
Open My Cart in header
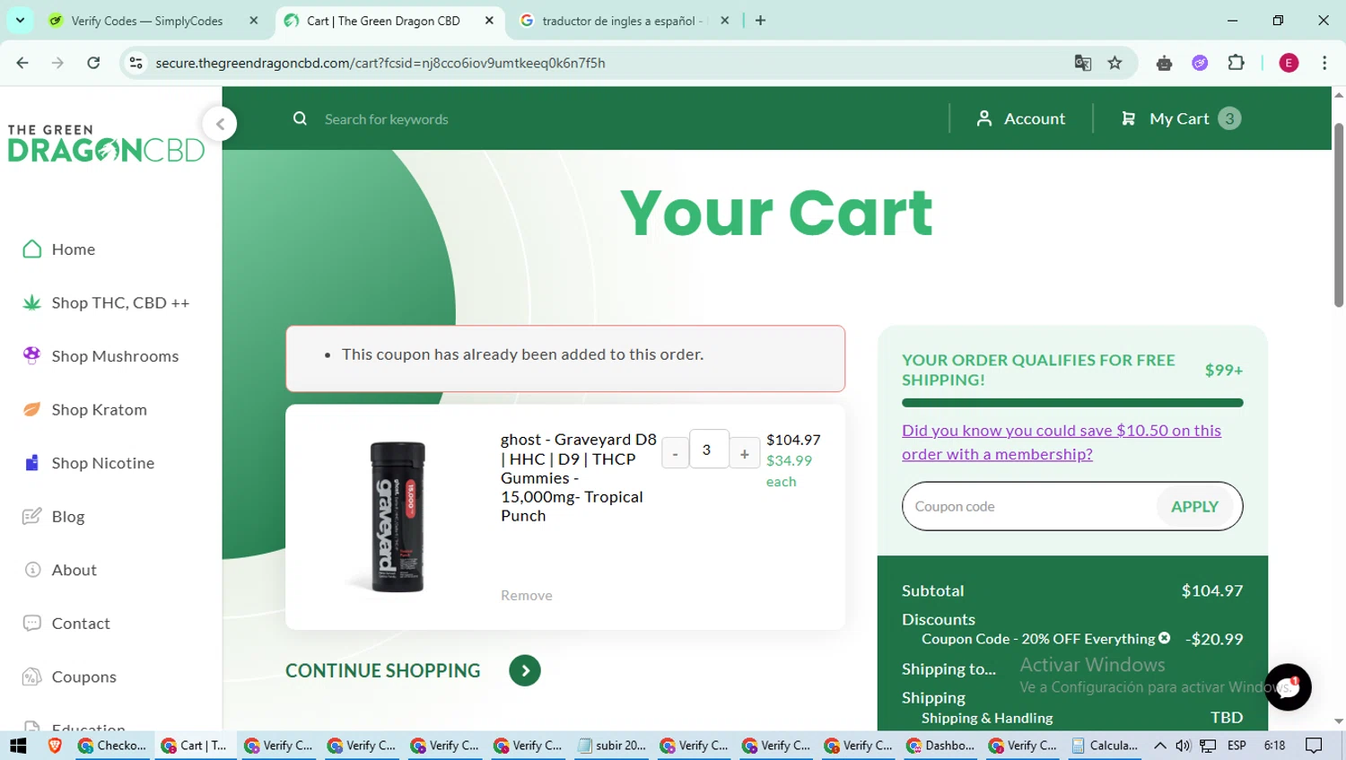[x=1181, y=118]
